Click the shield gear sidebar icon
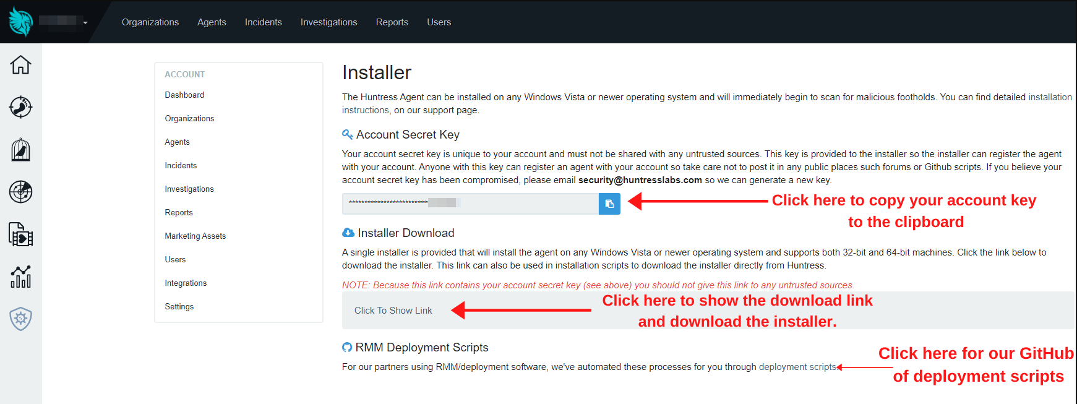This screenshot has width=1077, height=404. click(20, 319)
